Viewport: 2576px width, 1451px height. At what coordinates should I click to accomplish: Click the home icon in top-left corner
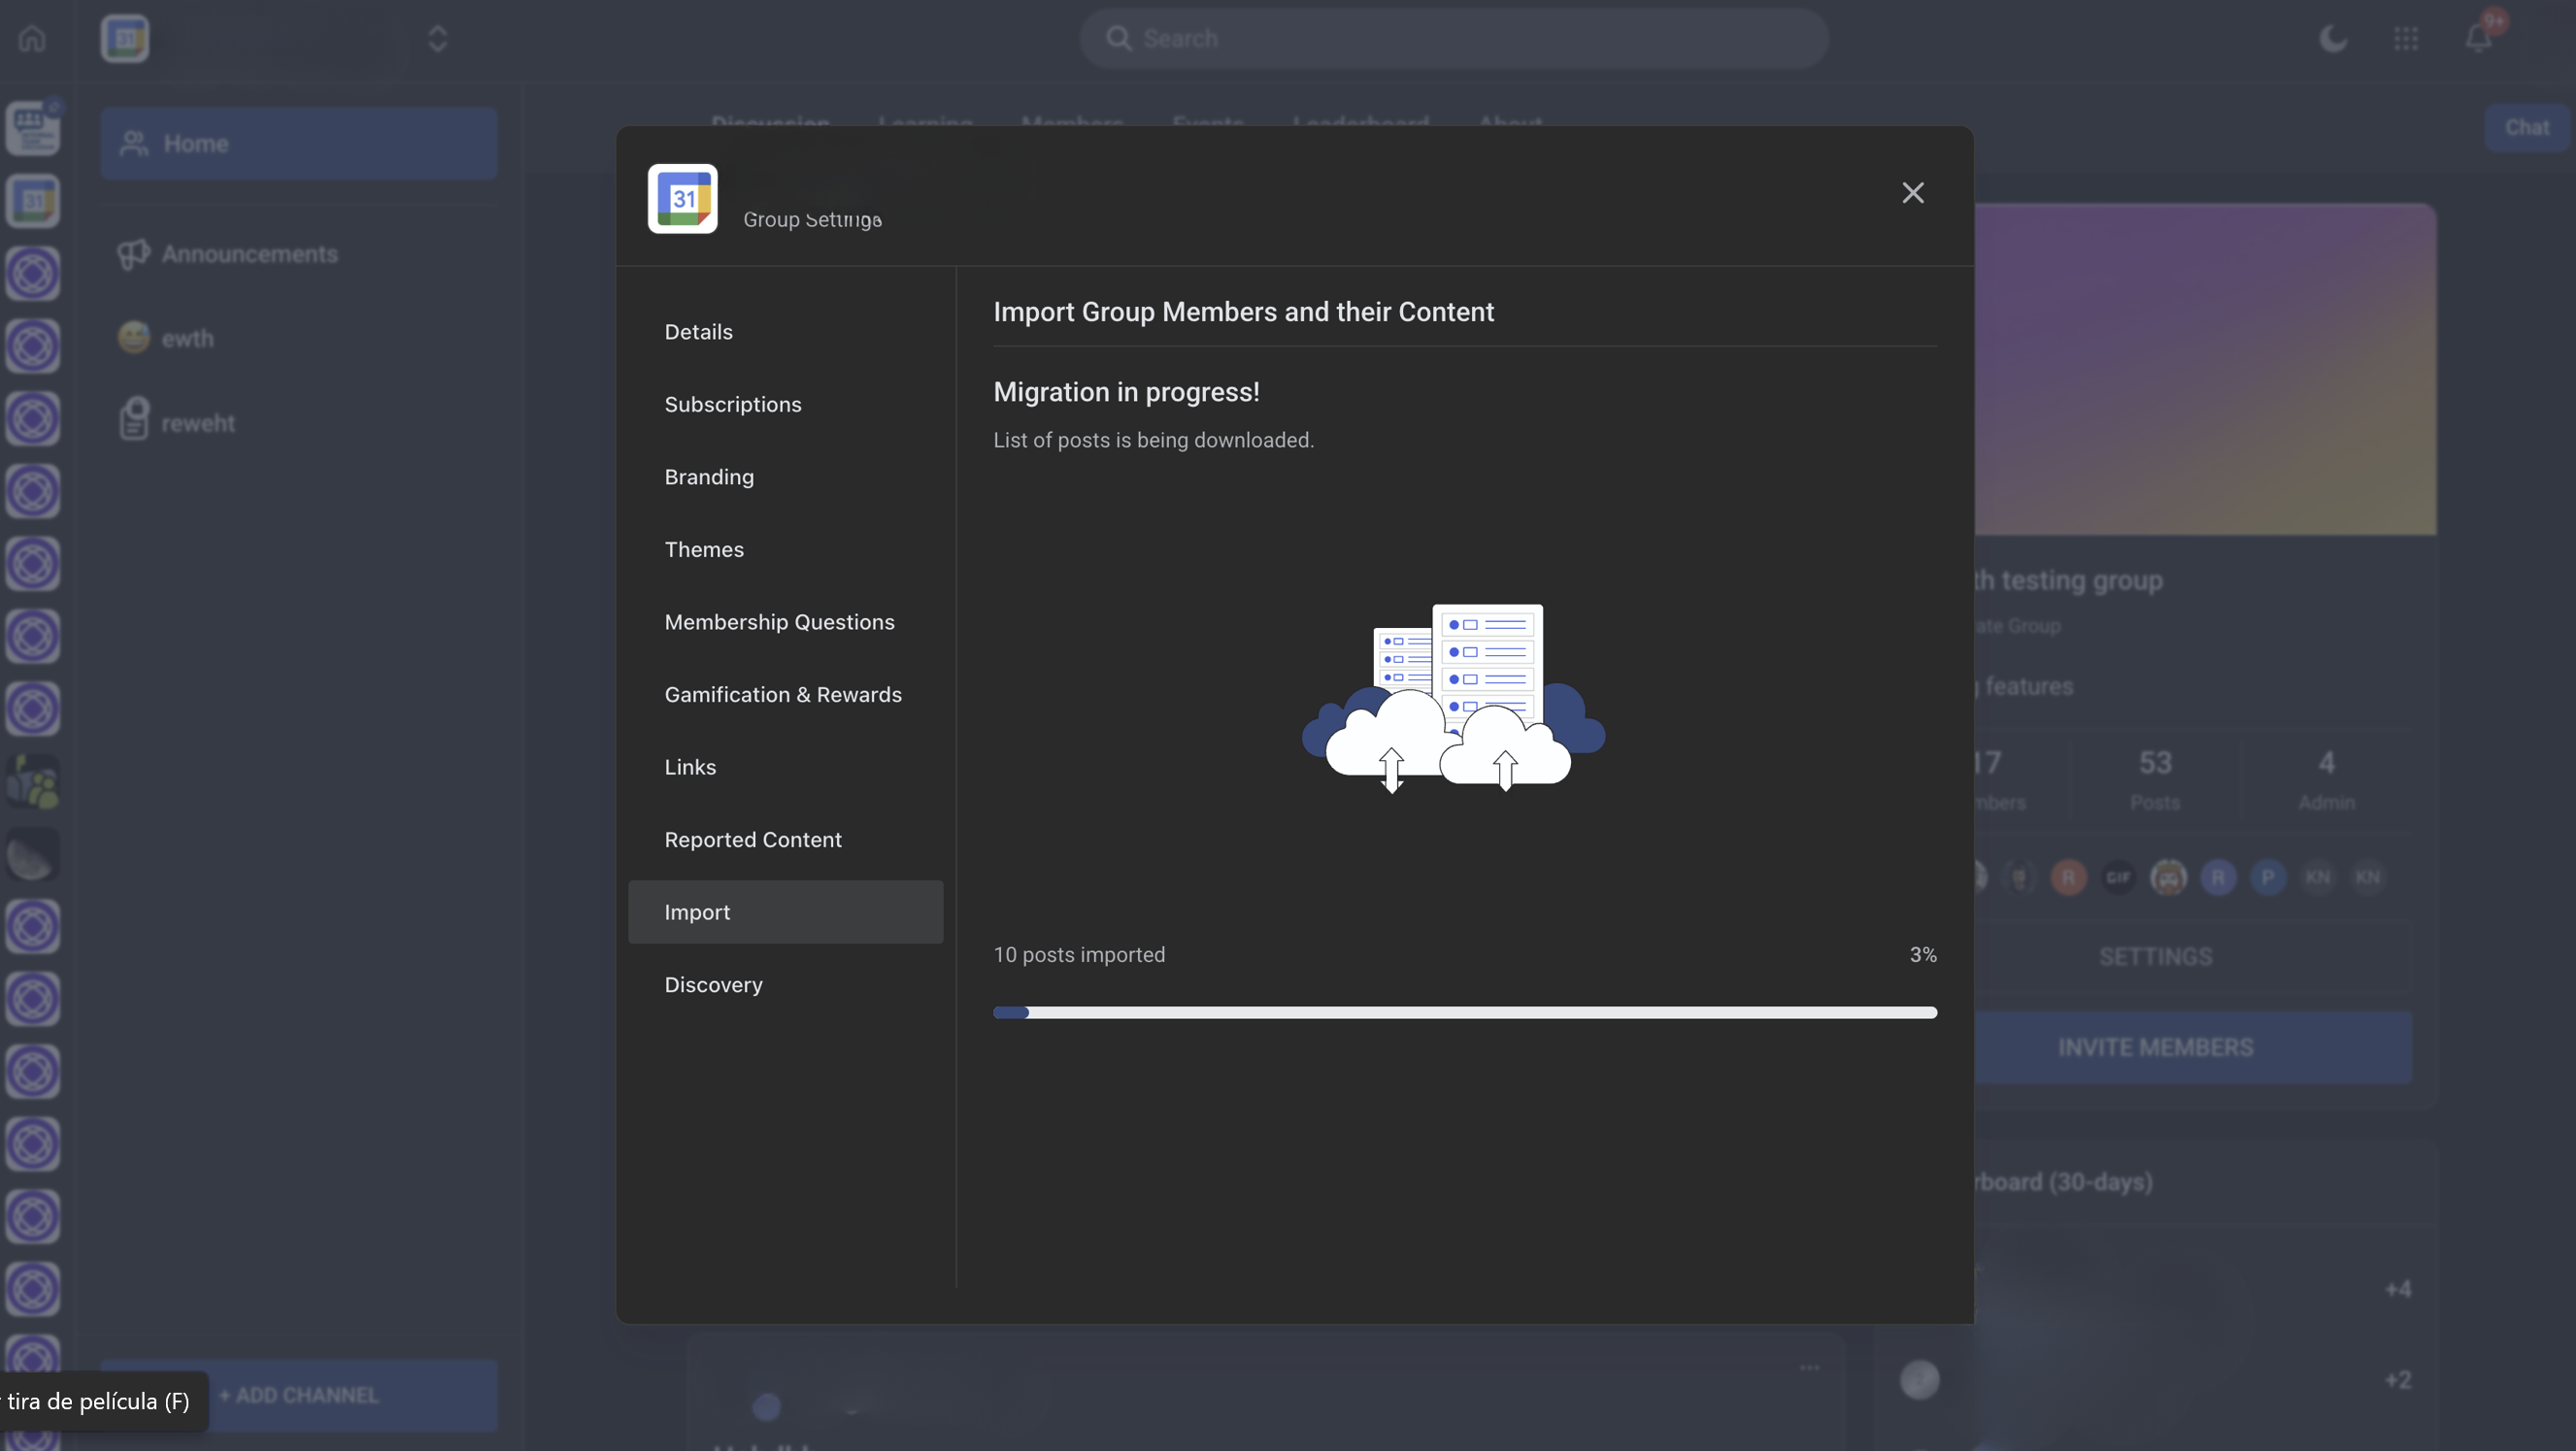pos(32,39)
